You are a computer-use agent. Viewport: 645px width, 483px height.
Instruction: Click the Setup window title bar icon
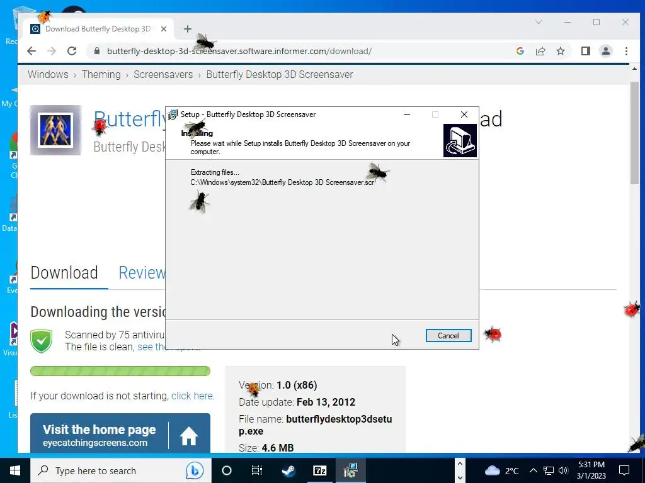click(173, 114)
